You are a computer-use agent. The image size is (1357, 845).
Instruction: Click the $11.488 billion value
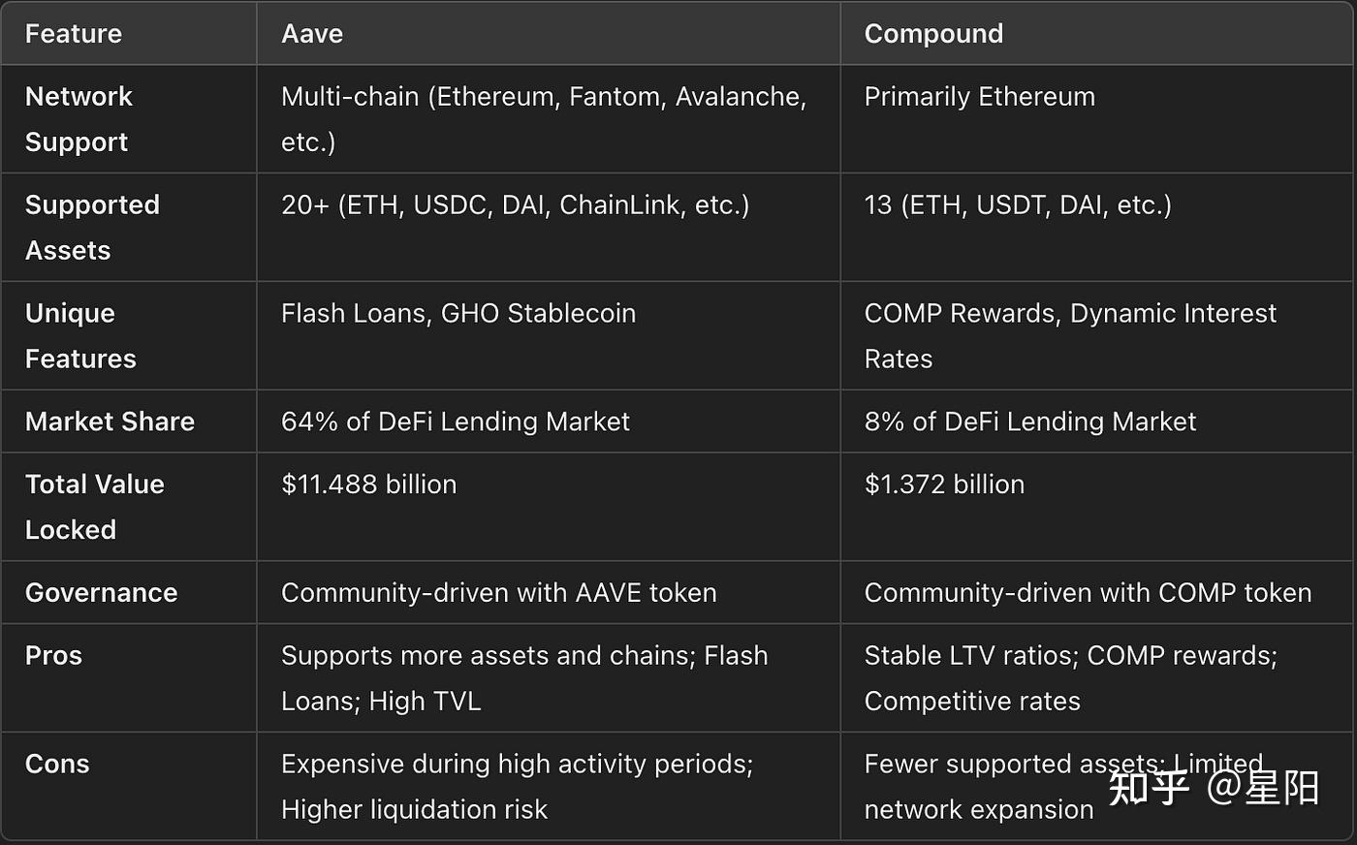coord(368,485)
